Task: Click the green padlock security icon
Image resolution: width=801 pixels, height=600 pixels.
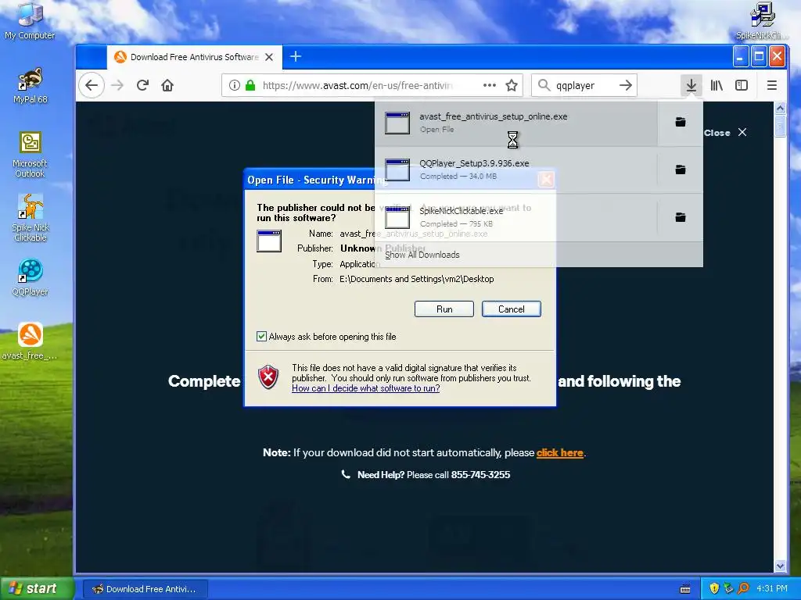Action: pos(250,85)
